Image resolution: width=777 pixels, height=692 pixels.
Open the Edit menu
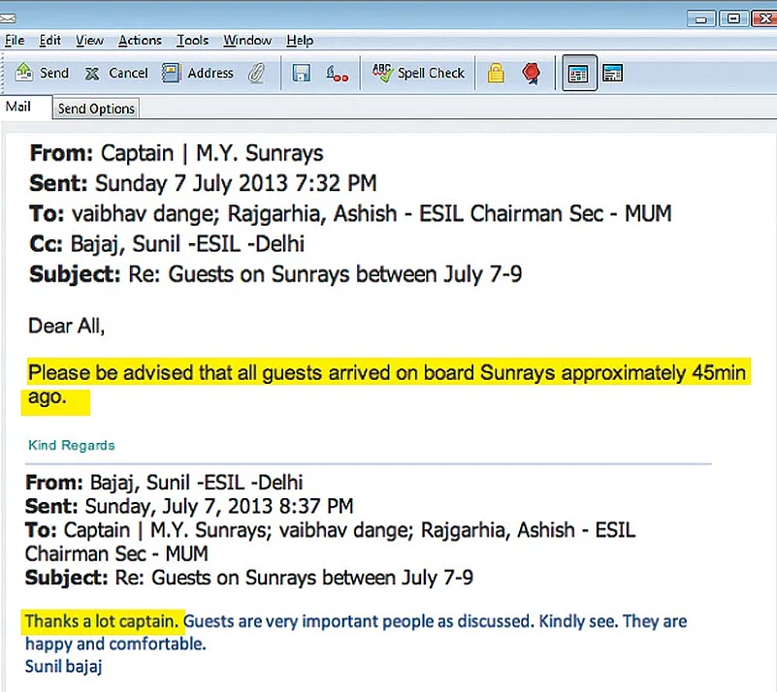click(x=50, y=40)
